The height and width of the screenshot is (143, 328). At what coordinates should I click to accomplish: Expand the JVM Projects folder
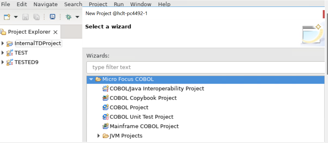(99, 136)
